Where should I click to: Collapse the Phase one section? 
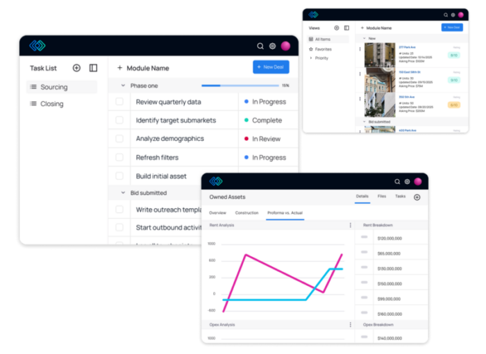(x=123, y=85)
